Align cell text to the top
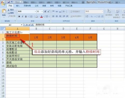The height and width of the screenshot is (98, 125). [x=53, y=12]
